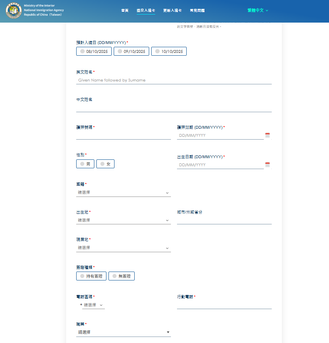Open the 出生地 dropdown
This screenshot has width=329, height=343.
pyautogui.click(x=123, y=220)
